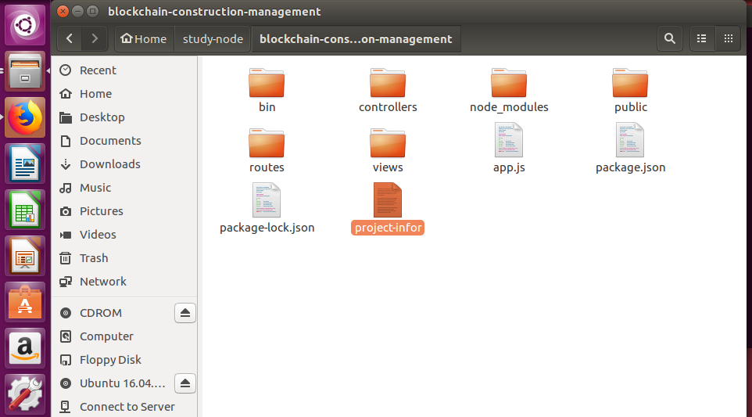Select the package-lock.json file

tap(267, 208)
